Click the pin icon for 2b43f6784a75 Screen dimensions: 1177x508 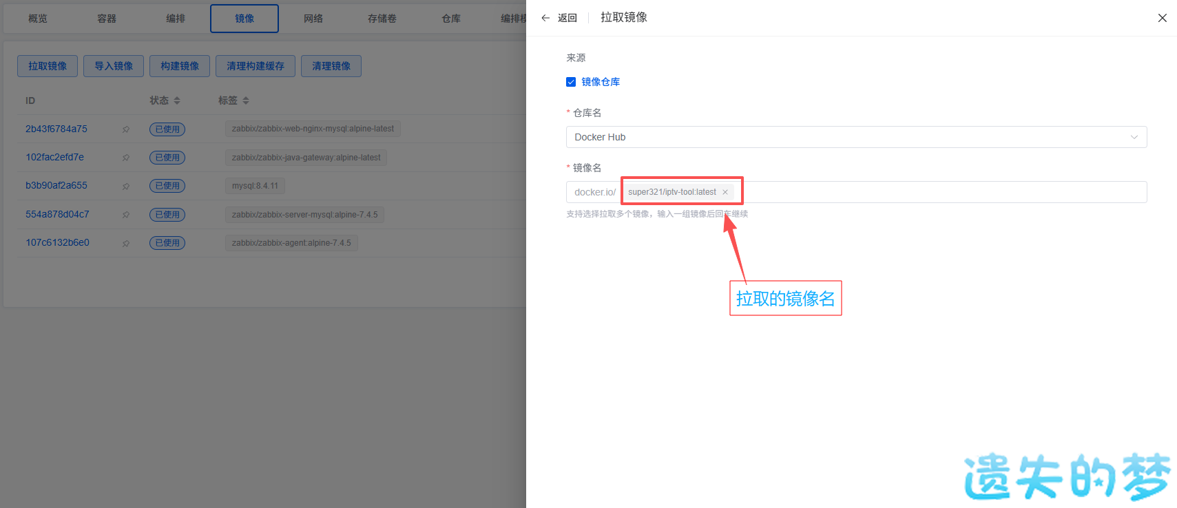tap(126, 129)
